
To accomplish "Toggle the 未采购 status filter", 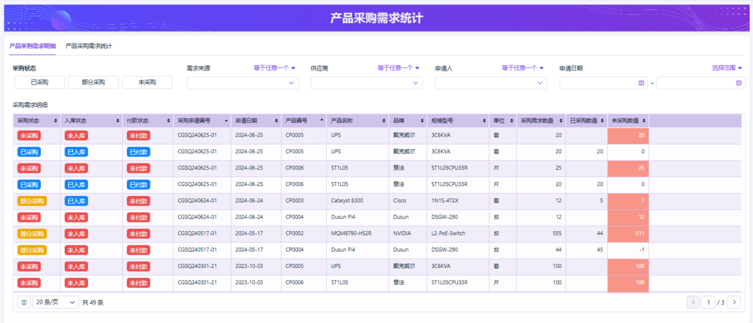I will pos(147,83).
